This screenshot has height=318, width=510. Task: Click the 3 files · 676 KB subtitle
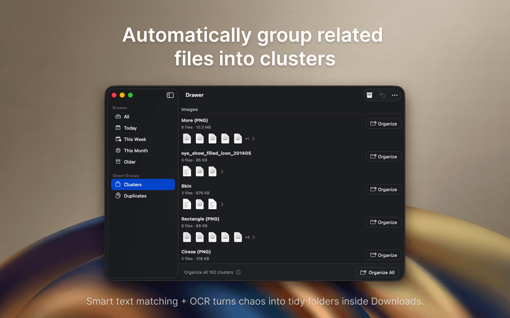click(195, 193)
